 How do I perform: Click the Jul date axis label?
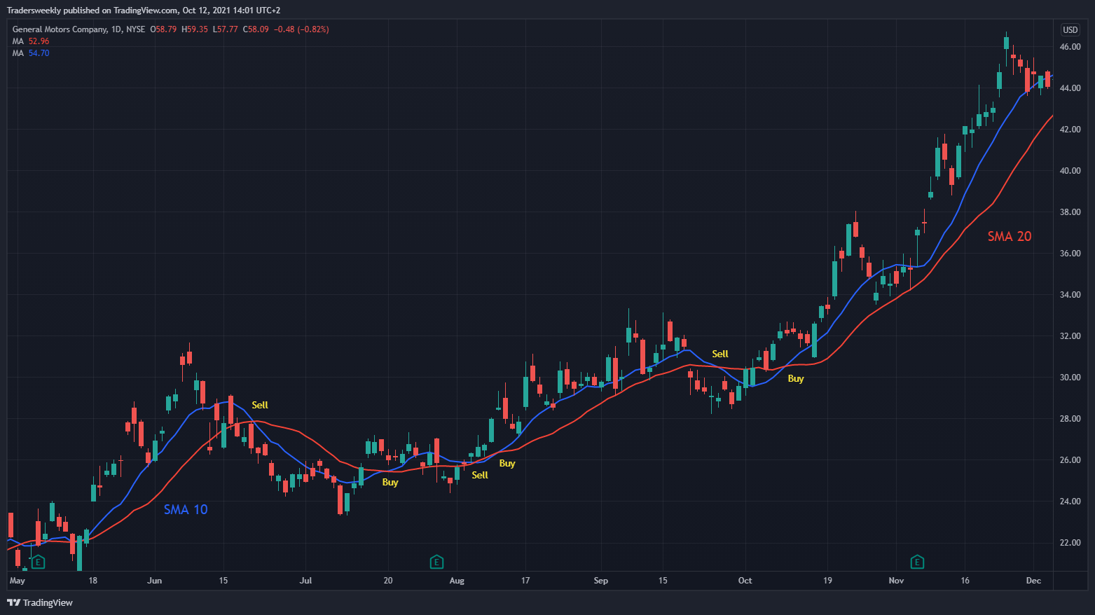(x=305, y=581)
